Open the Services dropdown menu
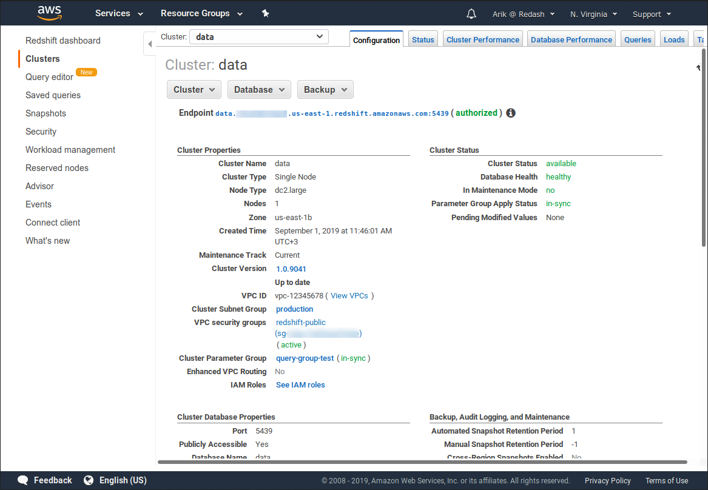The image size is (708, 490). pyautogui.click(x=119, y=13)
